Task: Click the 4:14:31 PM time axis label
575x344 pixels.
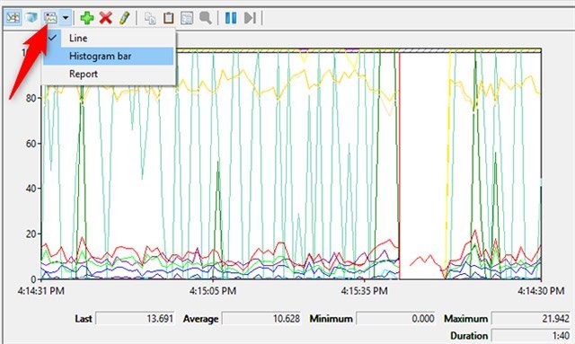Action: tap(41, 291)
